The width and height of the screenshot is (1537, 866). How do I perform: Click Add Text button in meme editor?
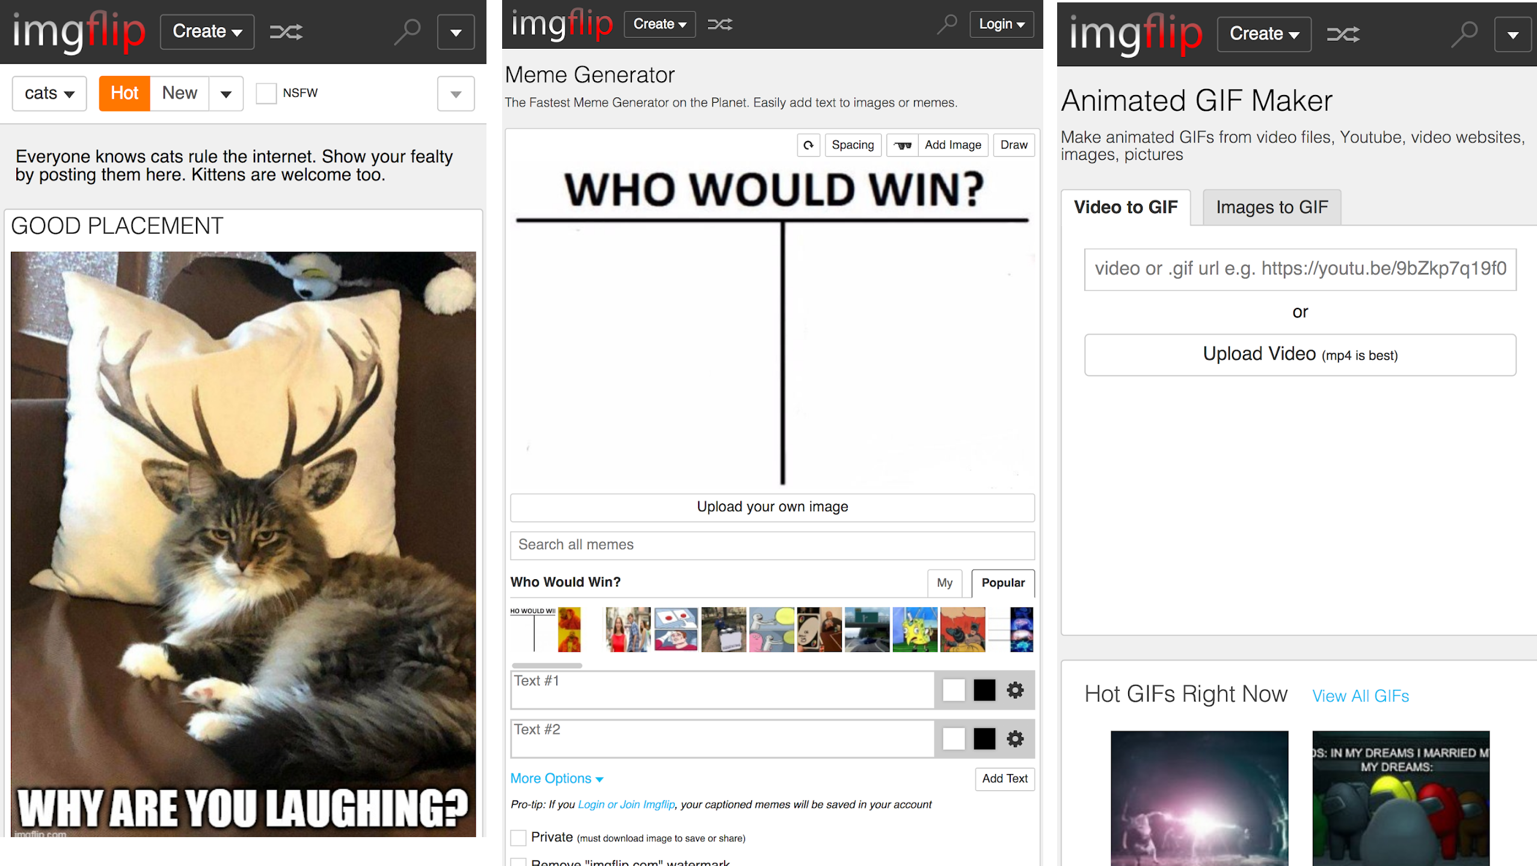(x=1003, y=778)
